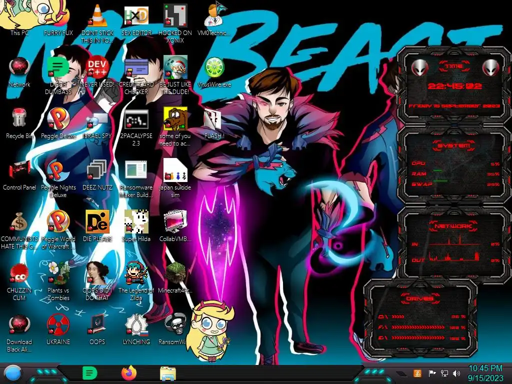
Task: Open the Santa BE JUST LIKE THE DUDE icon
Action: pyautogui.click(x=175, y=67)
